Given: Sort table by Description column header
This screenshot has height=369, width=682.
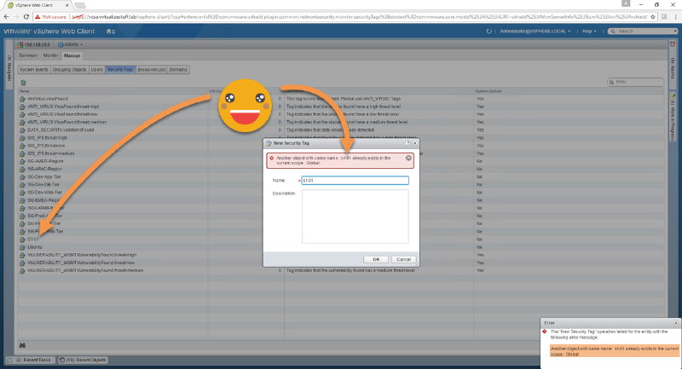Looking at the screenshot, I should [x=379, y=91].
